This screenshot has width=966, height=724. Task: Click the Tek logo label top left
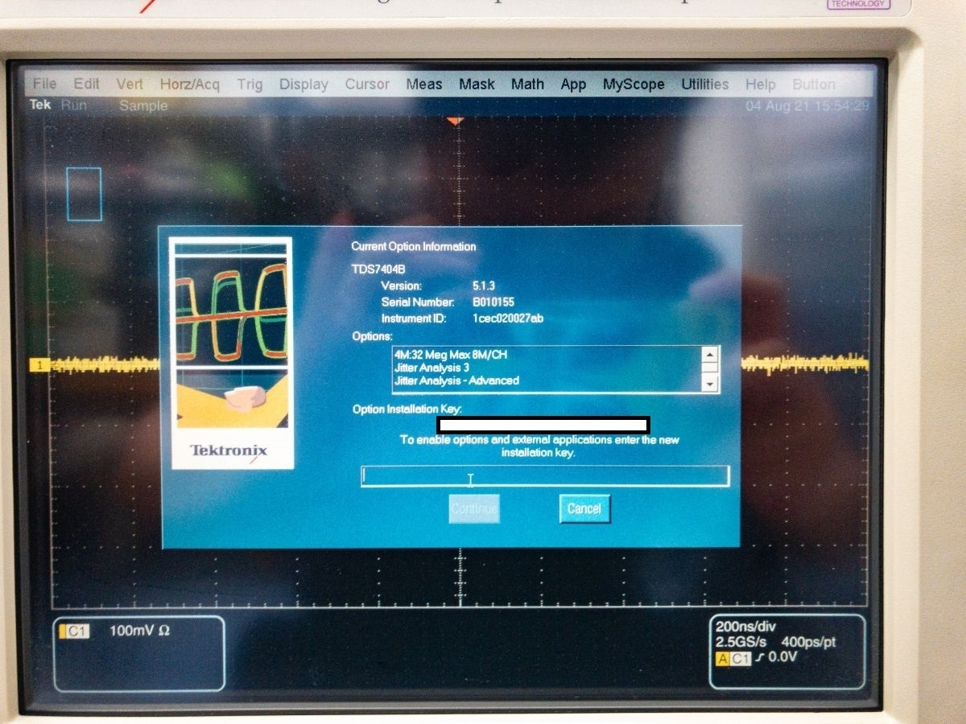[40, 105]
